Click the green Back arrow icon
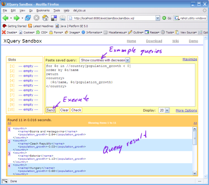The image size is (209, 185). [5, 18]
